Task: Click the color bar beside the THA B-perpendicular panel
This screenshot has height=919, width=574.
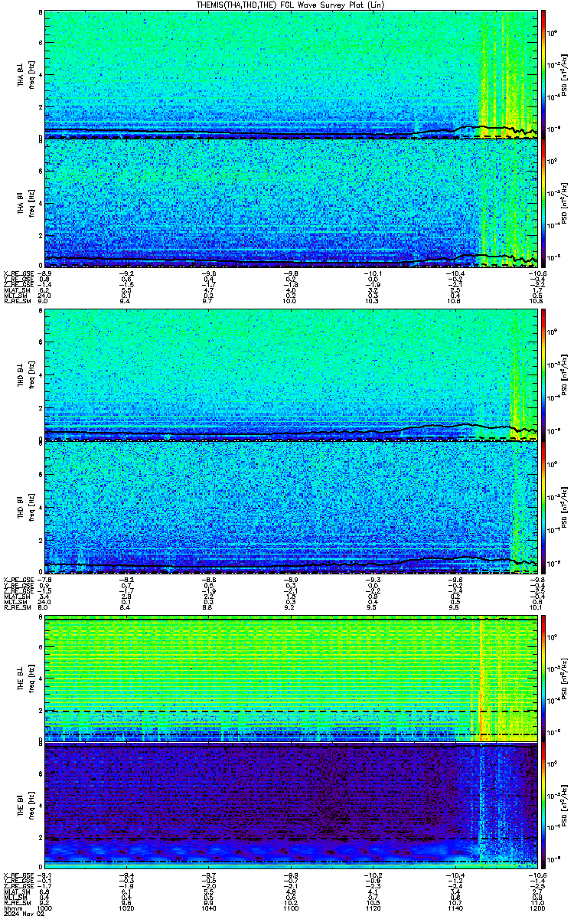Action: tap(544, 74)
